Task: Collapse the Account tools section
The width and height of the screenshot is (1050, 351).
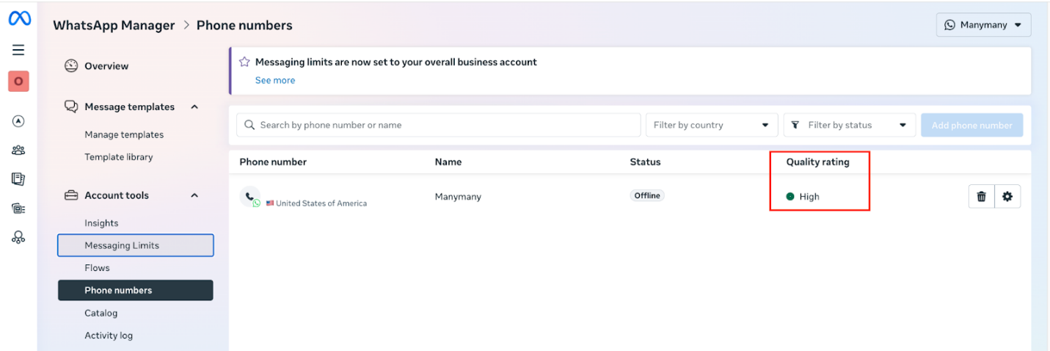Action: point(194,196)
